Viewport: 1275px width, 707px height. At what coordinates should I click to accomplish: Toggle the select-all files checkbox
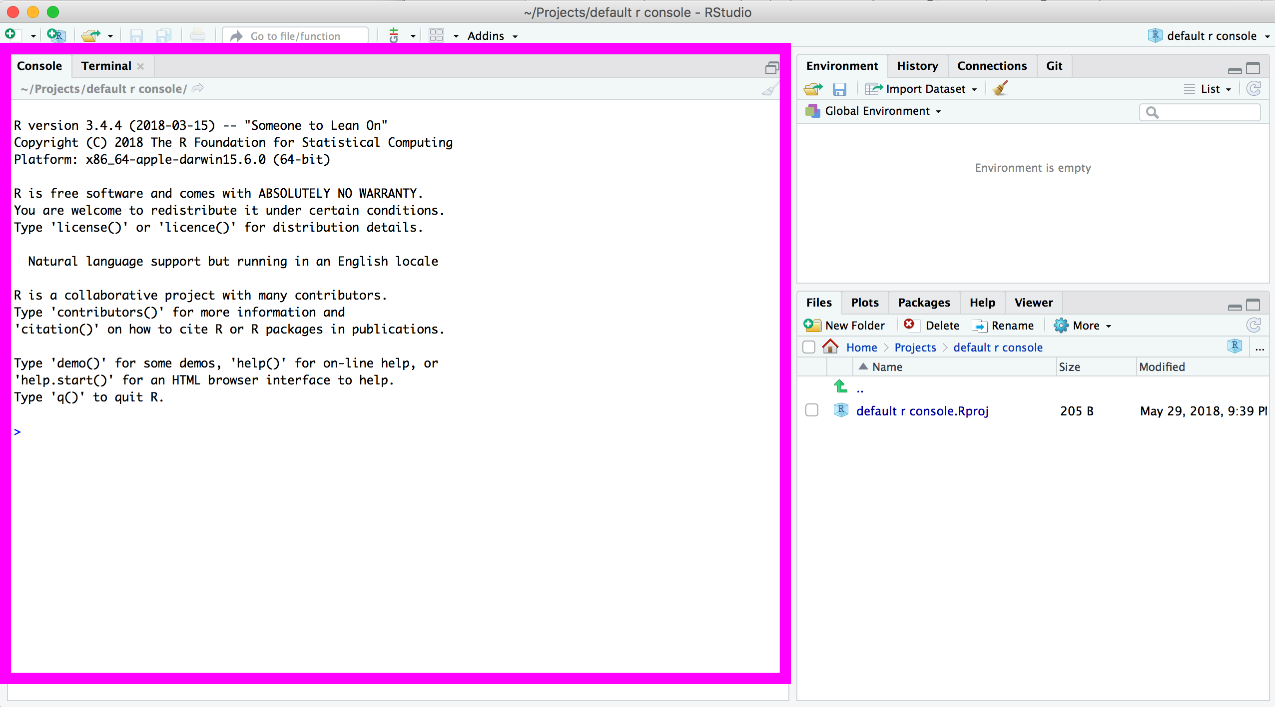click(x=809, y=347)
